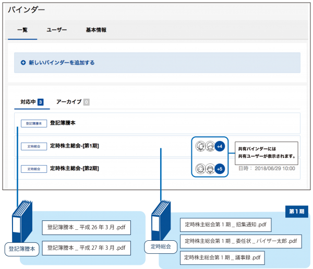Viewport: 313px width, 269px height.
Task: Select file 登記簿謄本_平成26年3月.pdf
Action: [x=86, y=228]
